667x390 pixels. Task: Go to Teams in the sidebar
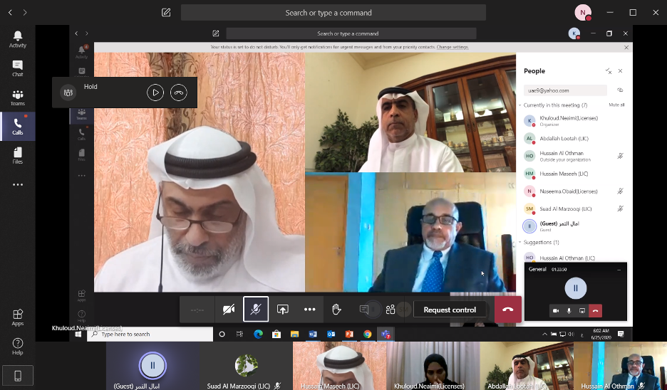click(x=18, y=97)
